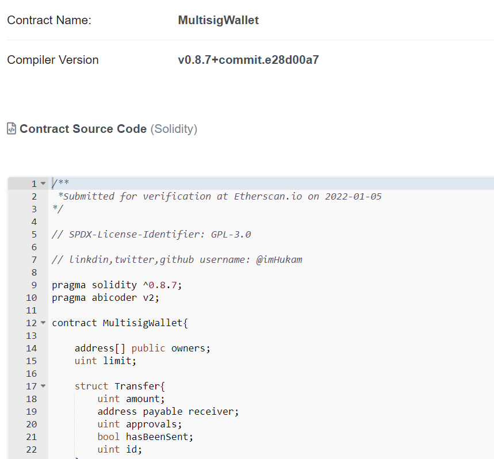The height and width of the screenshot is (459, 494).
Task: Click the Compiler Version label
Action: point(53,60)
